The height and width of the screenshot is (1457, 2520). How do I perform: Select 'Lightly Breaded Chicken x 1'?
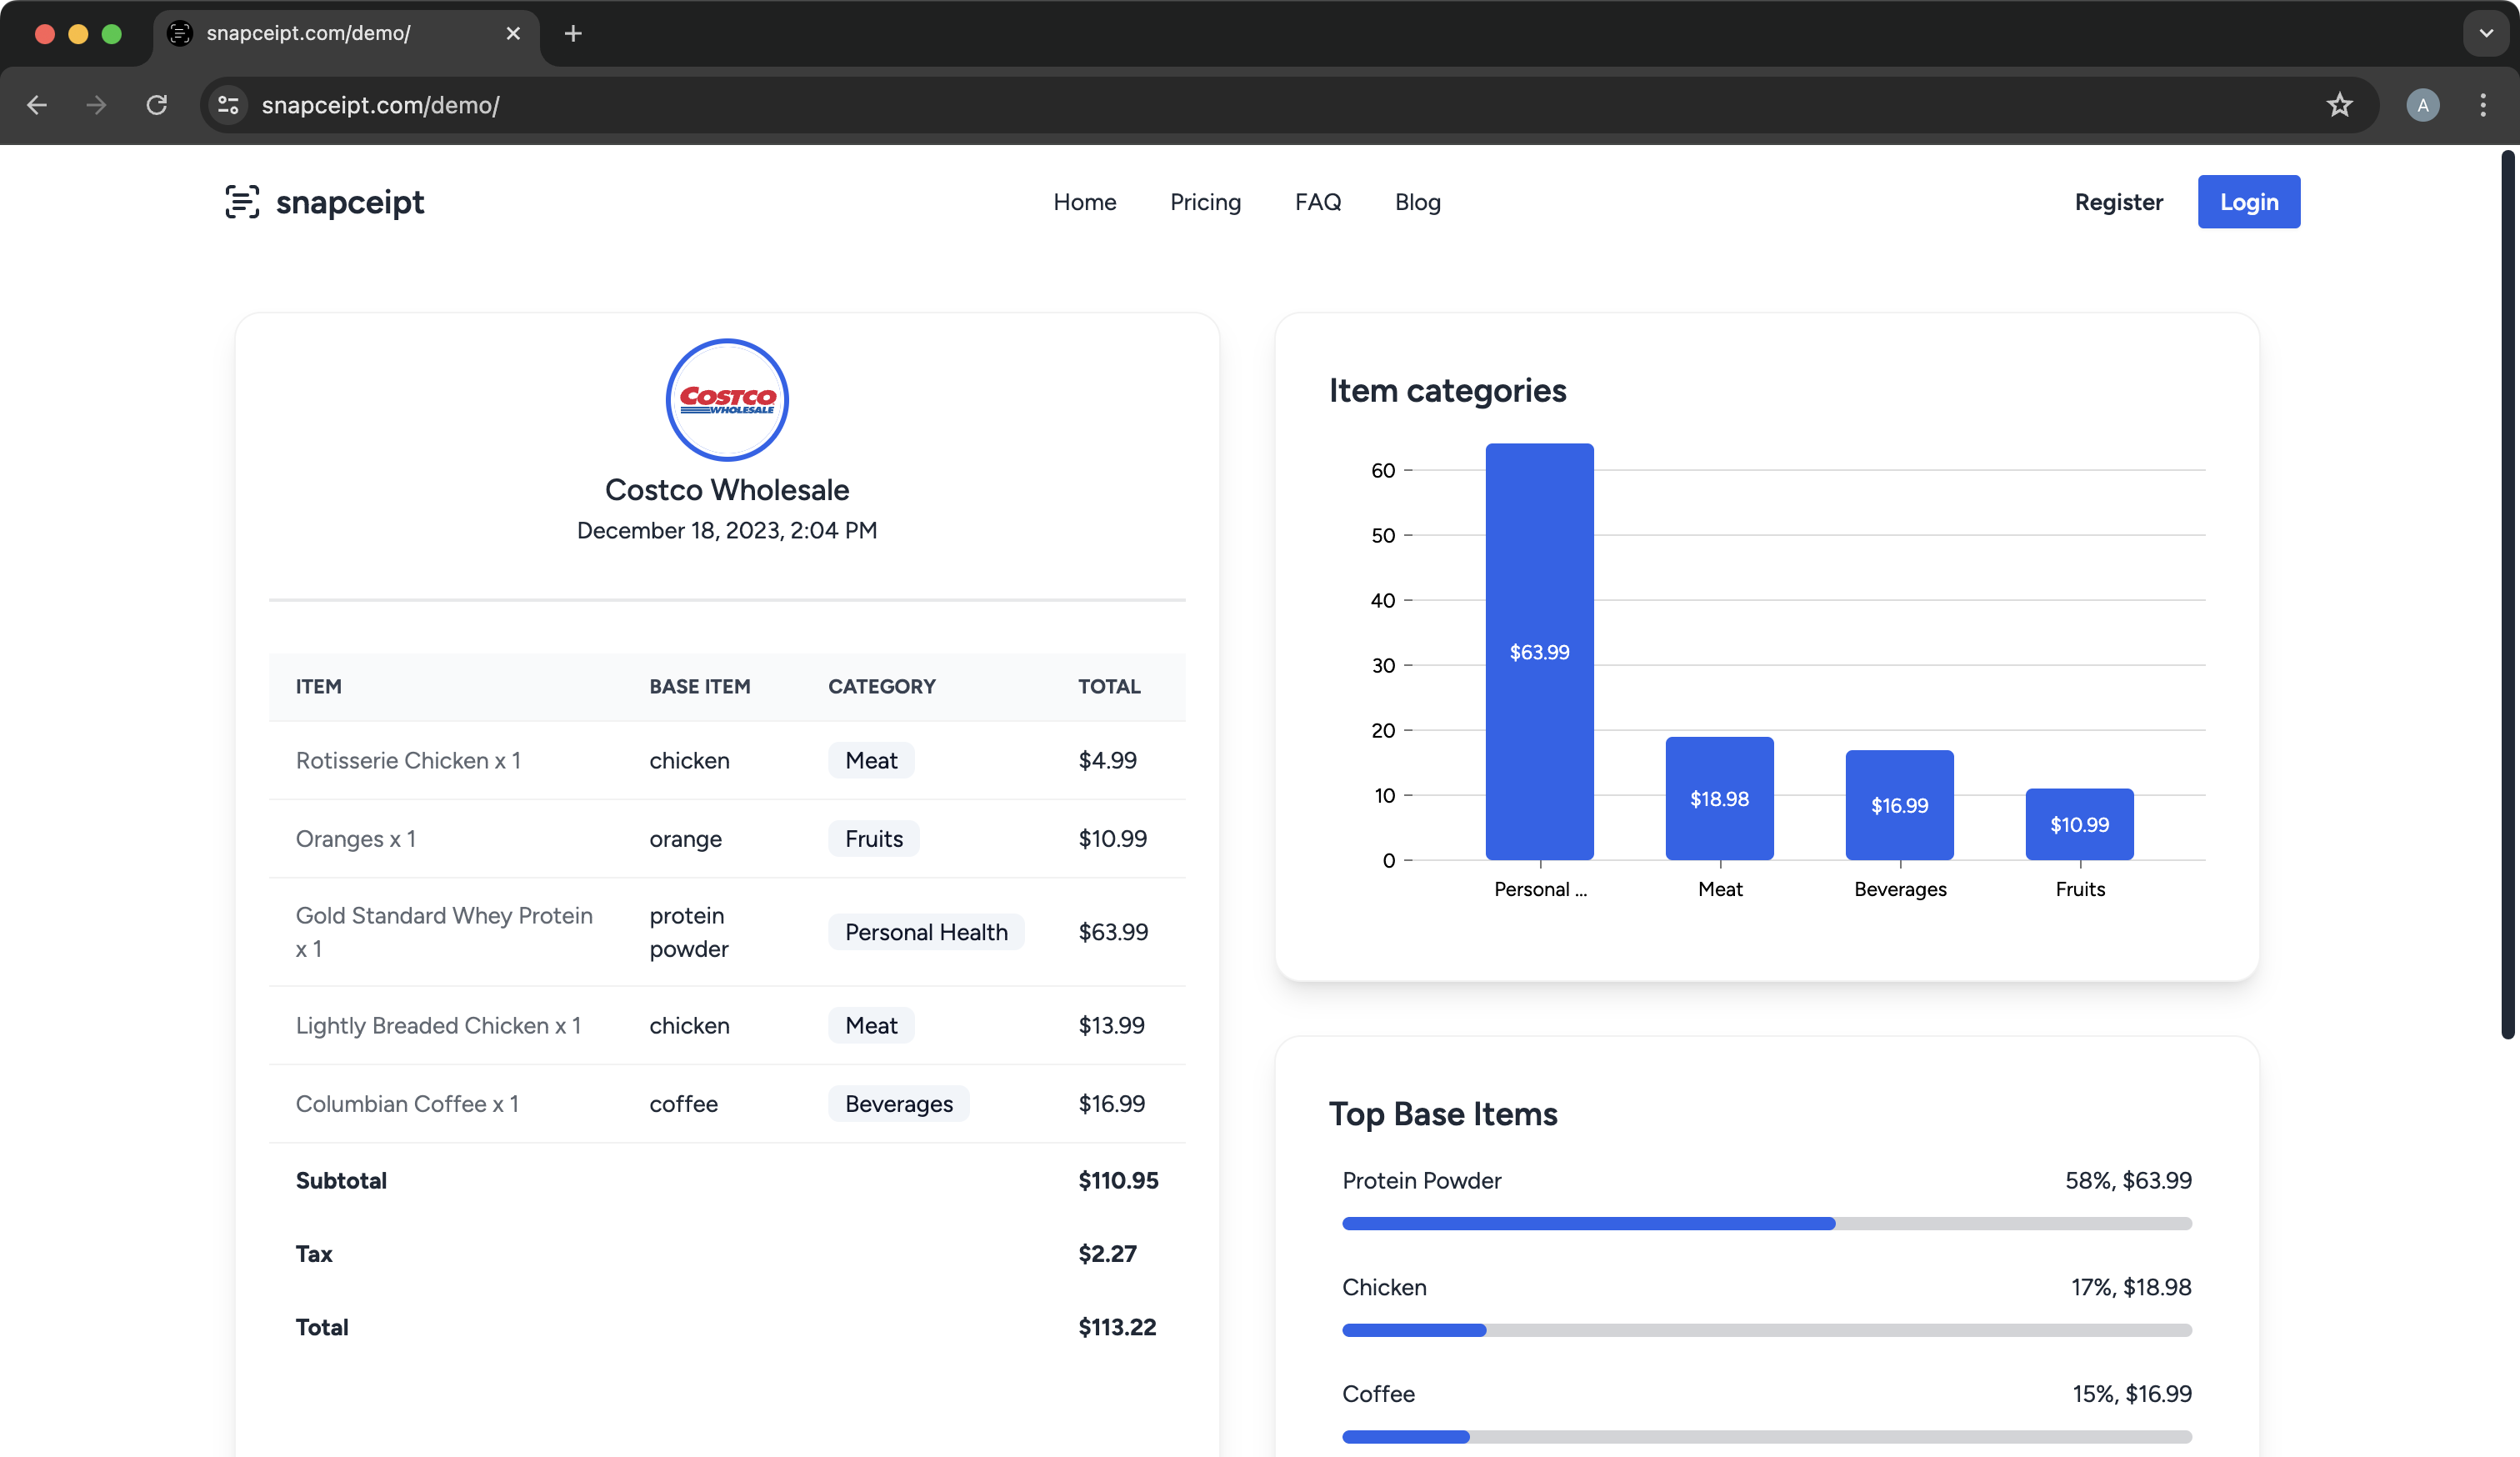[x=438, y=1025]
